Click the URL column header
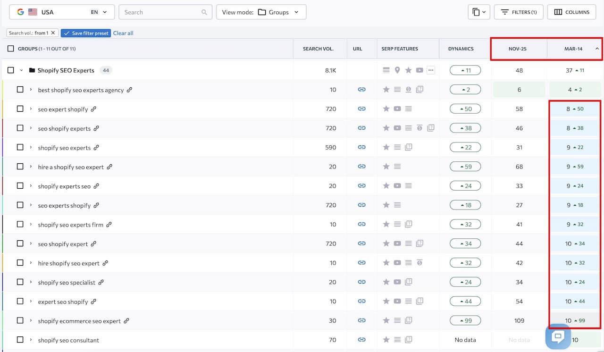 coord(358,49)
